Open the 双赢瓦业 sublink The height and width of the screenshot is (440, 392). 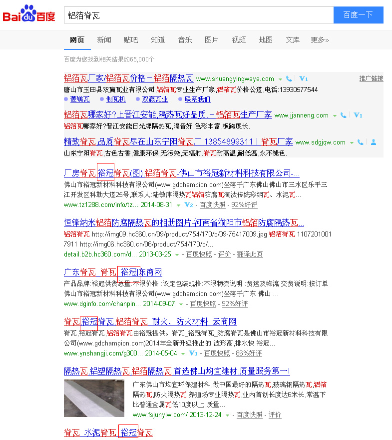pos(155,99)
